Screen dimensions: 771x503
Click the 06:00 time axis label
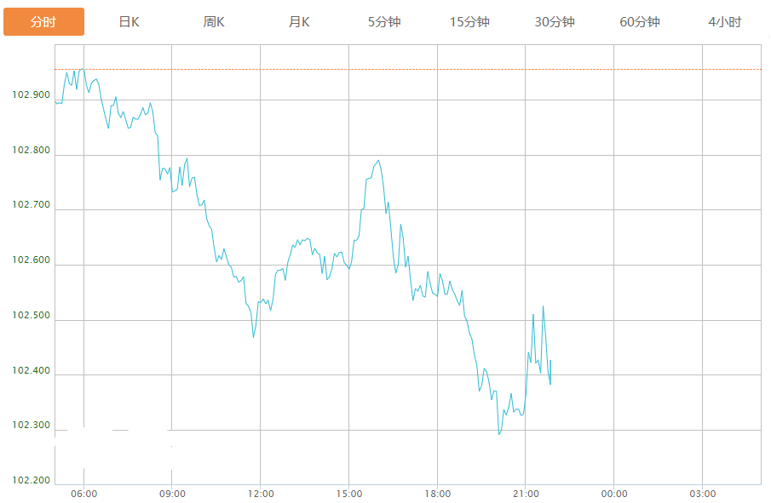(x=83, y=494)
